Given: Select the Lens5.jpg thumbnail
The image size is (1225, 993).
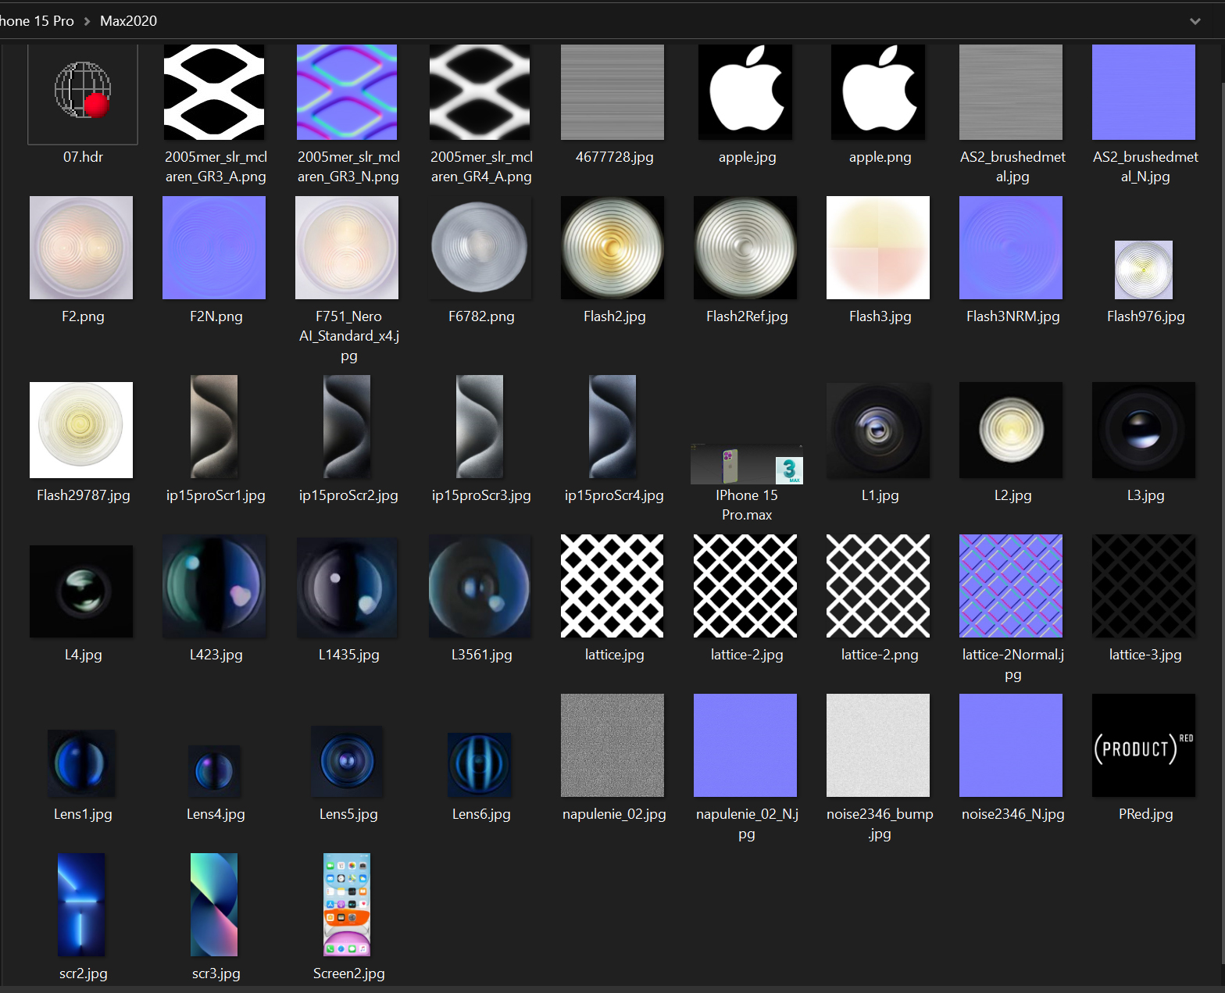Looking at the screenshot, I should click(347, 762).
